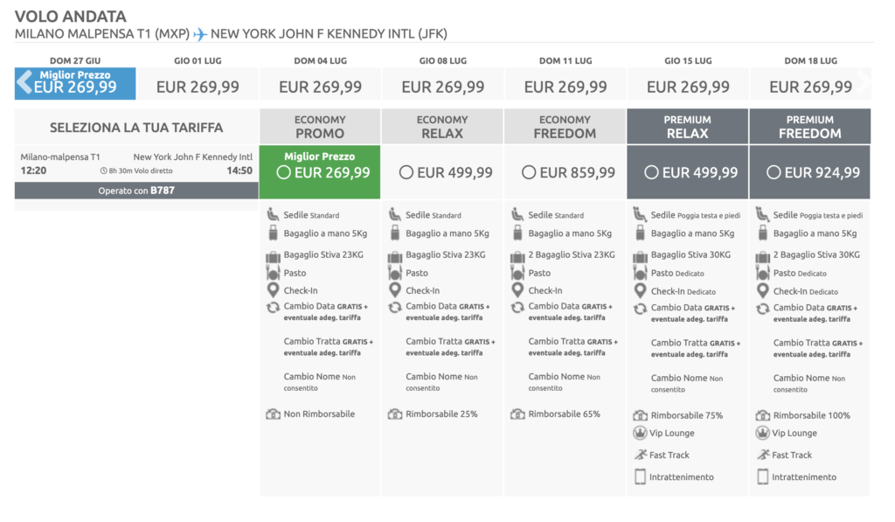The image size is (895, 522).
Task: Click Check-In pin icon in Premium Freedom
Action: click(762, 291)
